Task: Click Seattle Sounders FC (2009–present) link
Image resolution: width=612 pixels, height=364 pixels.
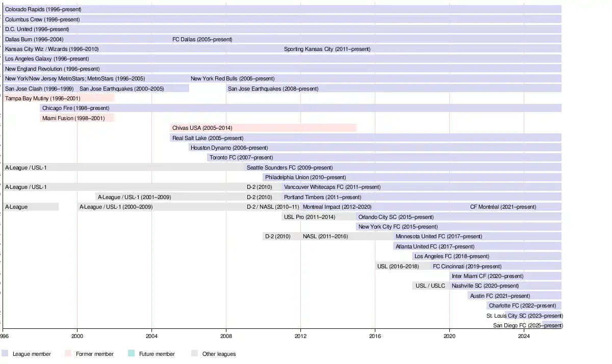Action: click(289, 167)
